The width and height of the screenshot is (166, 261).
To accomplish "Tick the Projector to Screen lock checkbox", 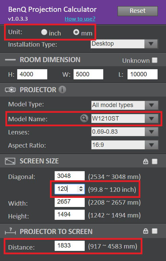I will coord(155,231).
